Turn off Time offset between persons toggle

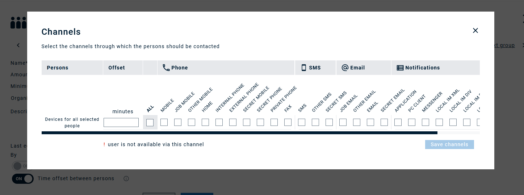(23, 178)
